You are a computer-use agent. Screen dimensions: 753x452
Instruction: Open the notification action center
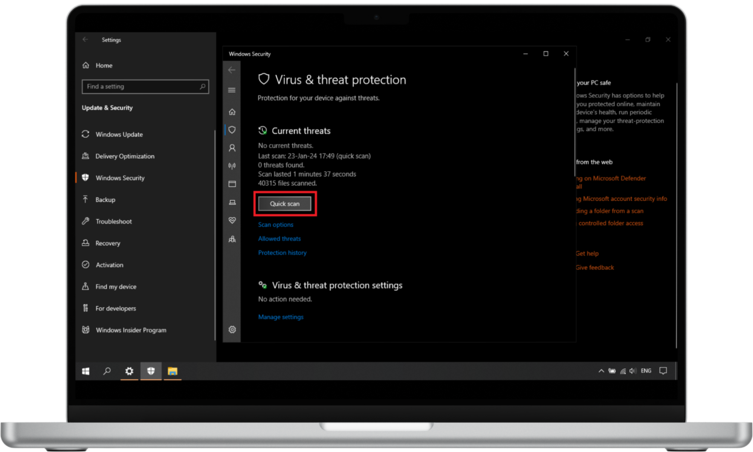point(663,371)
